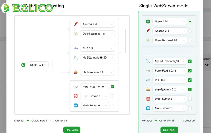Open the PHP 8.3 dropdown in the multi-webserver panel

tap(98, 48)
